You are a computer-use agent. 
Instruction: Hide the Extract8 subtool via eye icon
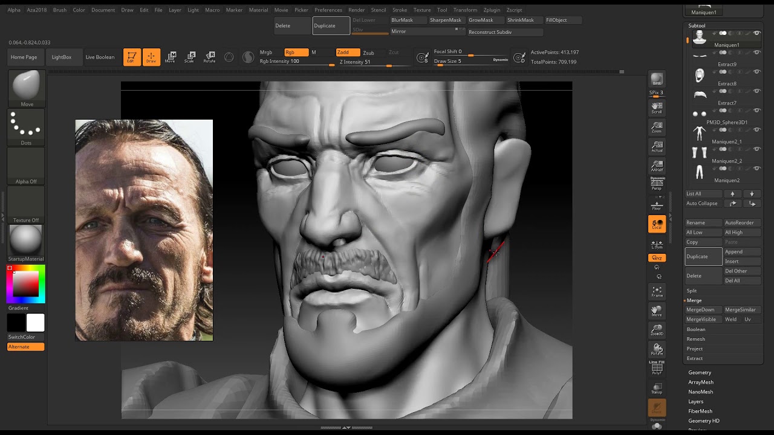(x=756, y=72)
